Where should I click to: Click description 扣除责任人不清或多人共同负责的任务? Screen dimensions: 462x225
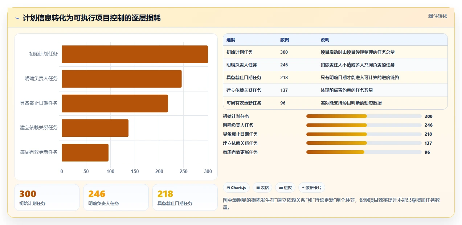pos(358,65)
